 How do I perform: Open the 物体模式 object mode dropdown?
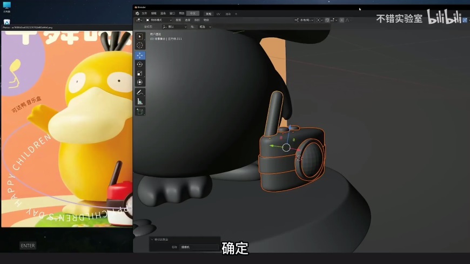click(159, 20)
